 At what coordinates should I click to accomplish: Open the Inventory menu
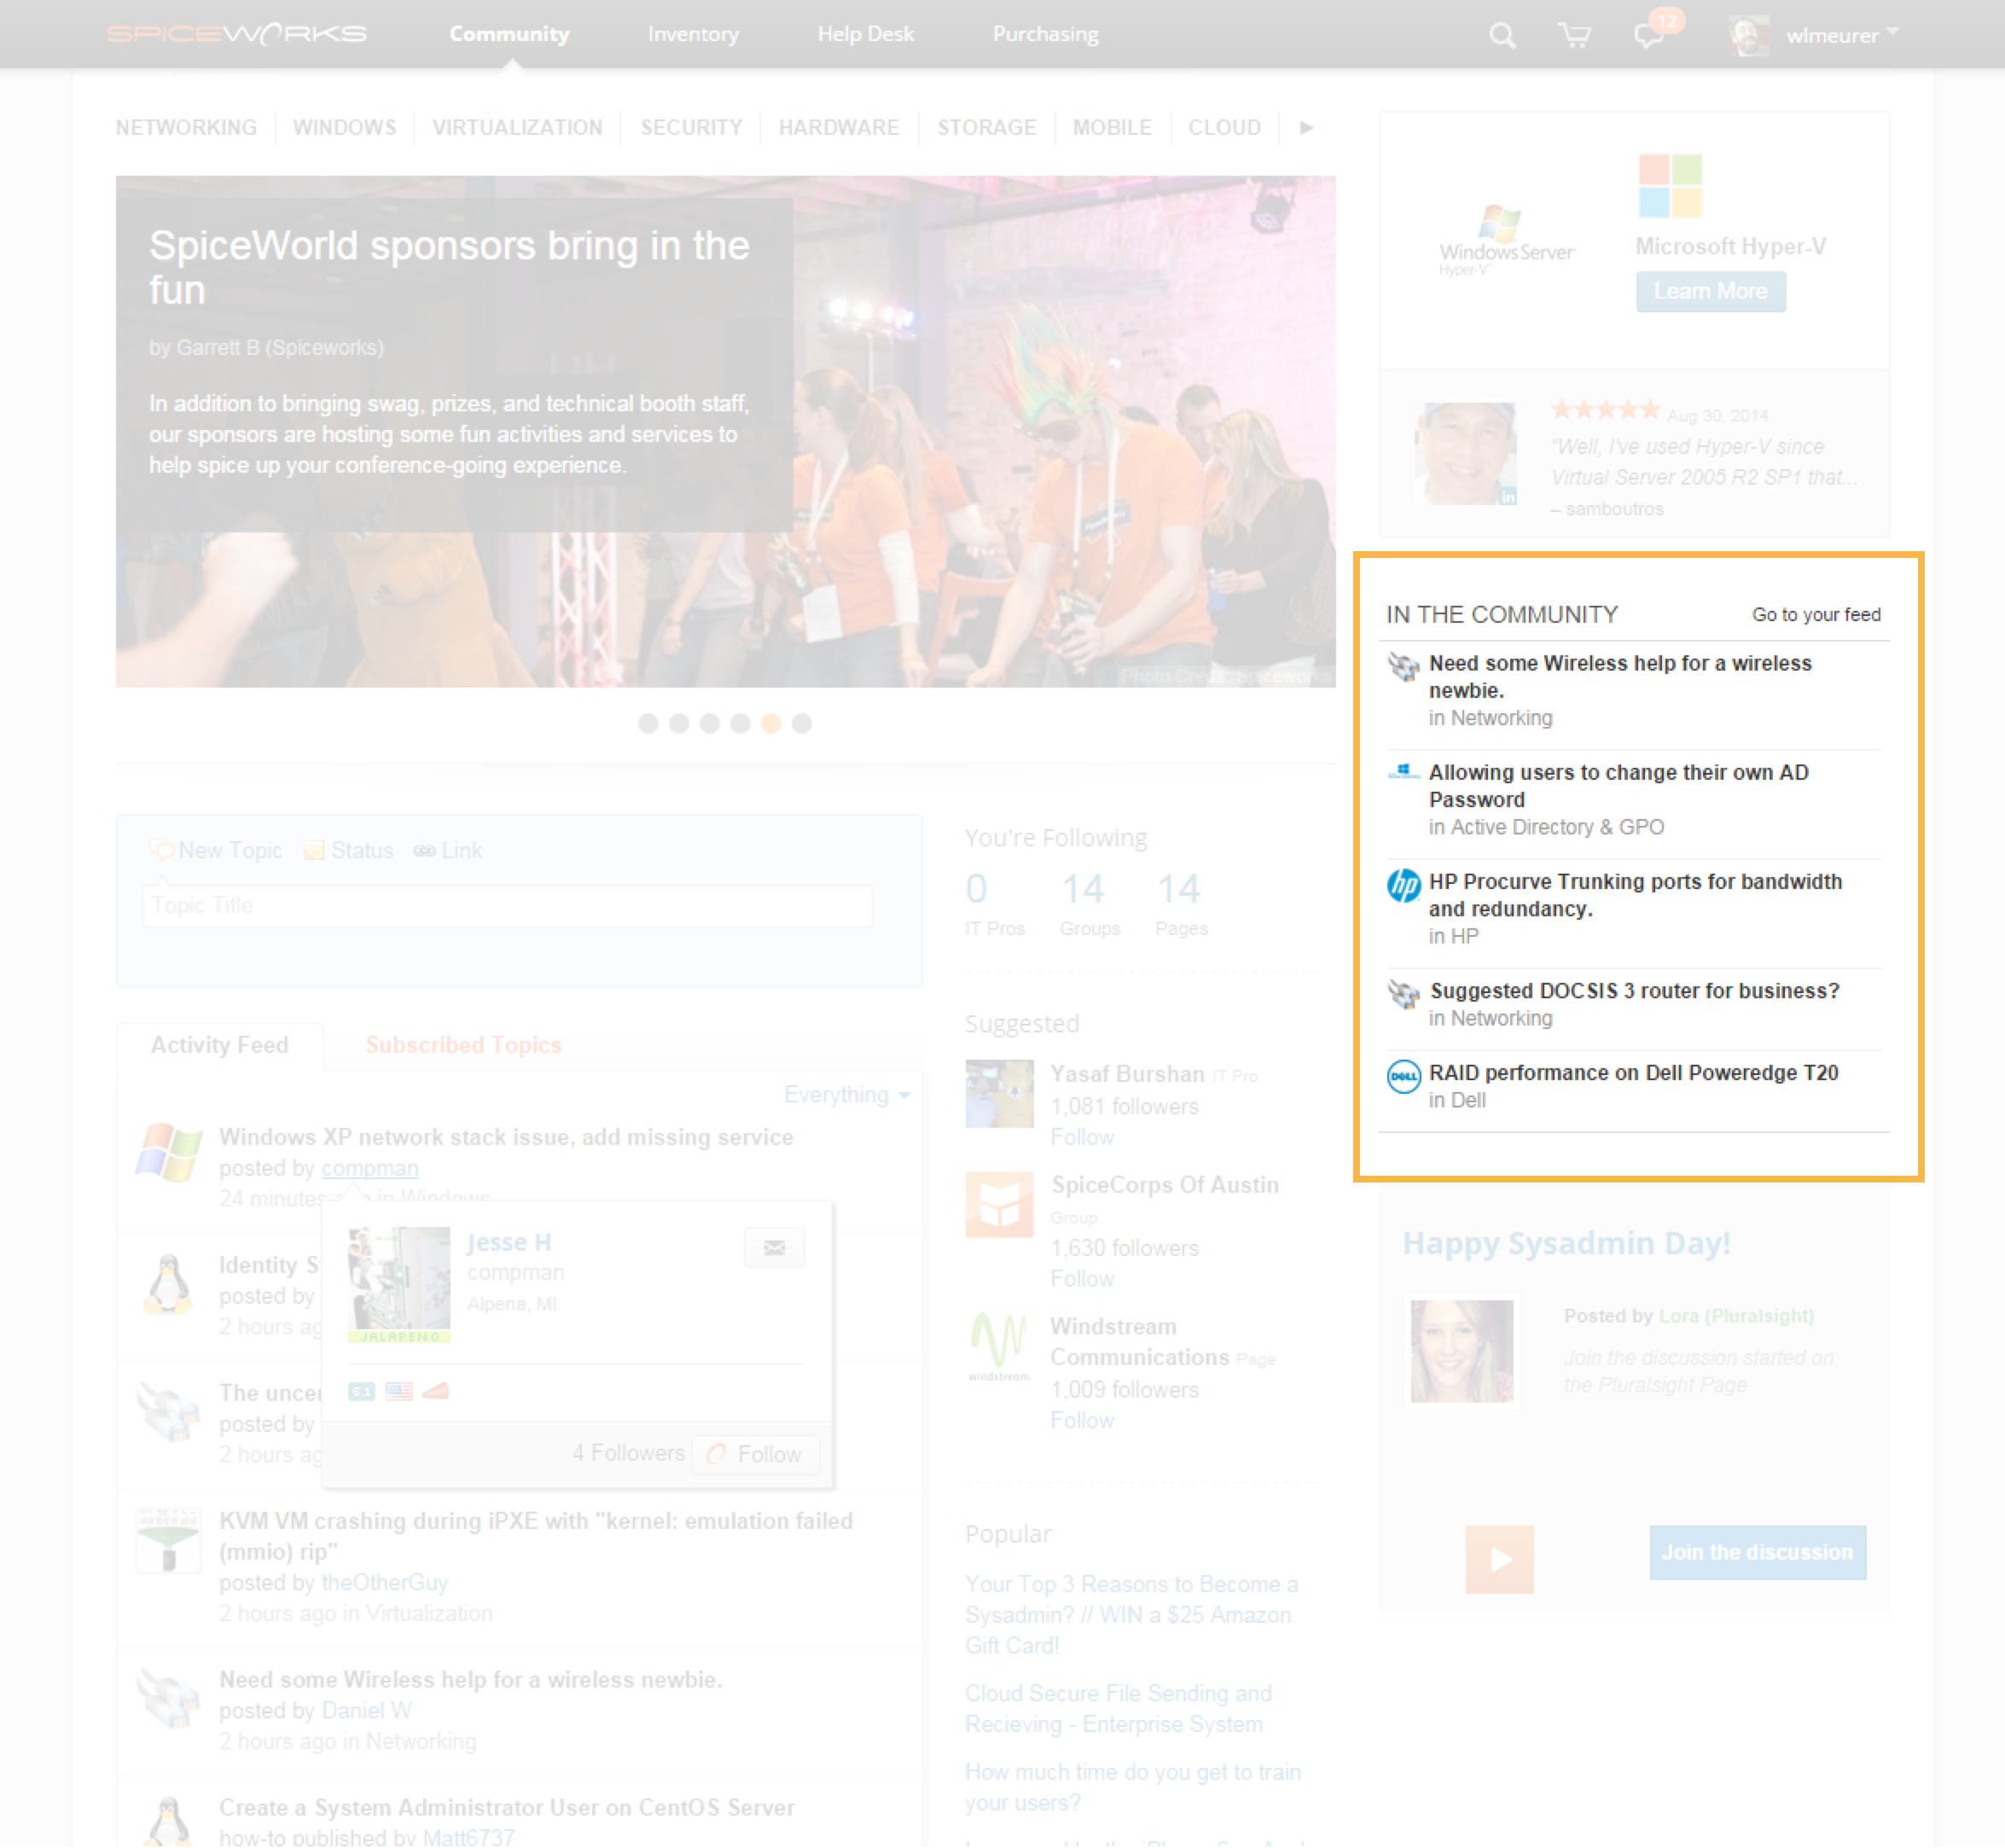point(693,34)
